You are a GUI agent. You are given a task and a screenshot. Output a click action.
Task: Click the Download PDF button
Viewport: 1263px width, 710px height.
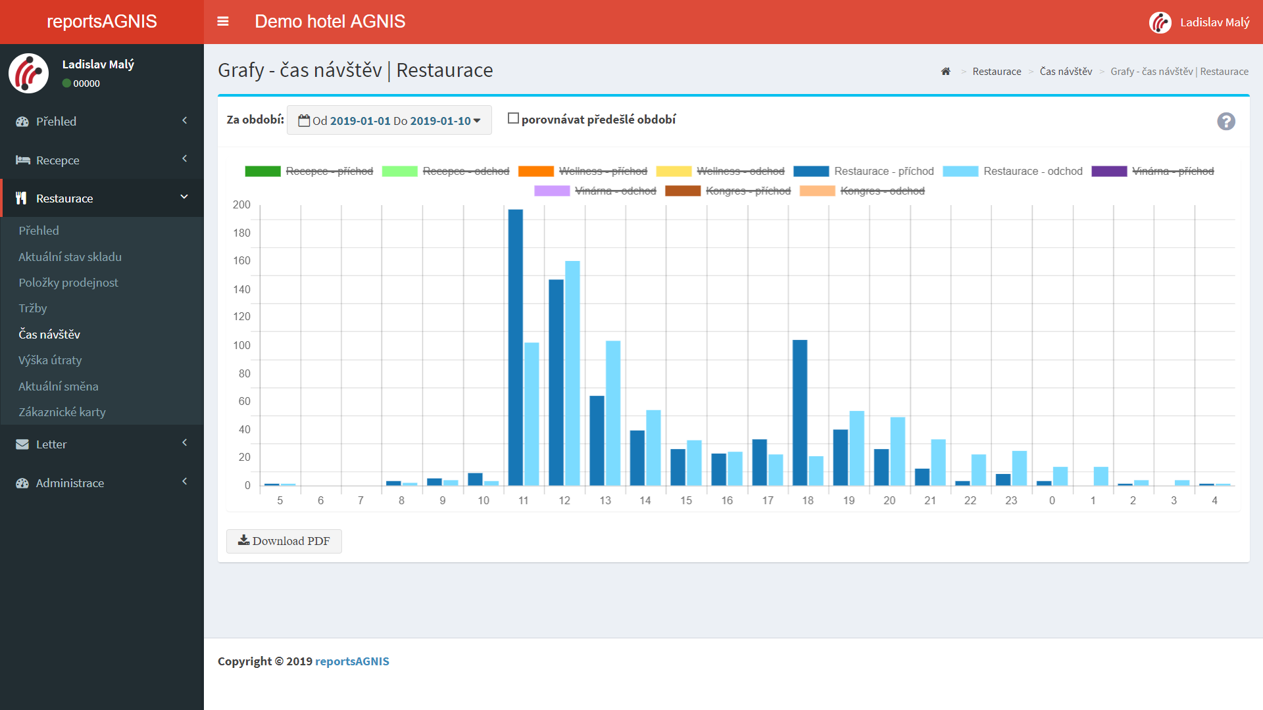pyautogui.click(x=284, y=541)
